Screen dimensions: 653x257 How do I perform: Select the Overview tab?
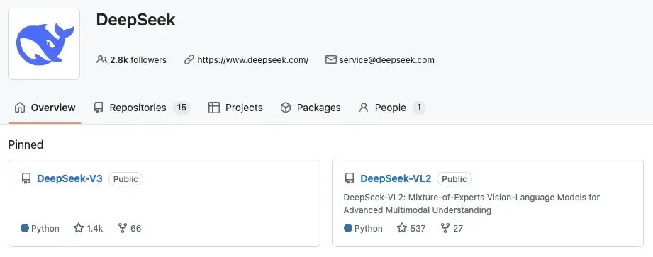coord(45,108)
